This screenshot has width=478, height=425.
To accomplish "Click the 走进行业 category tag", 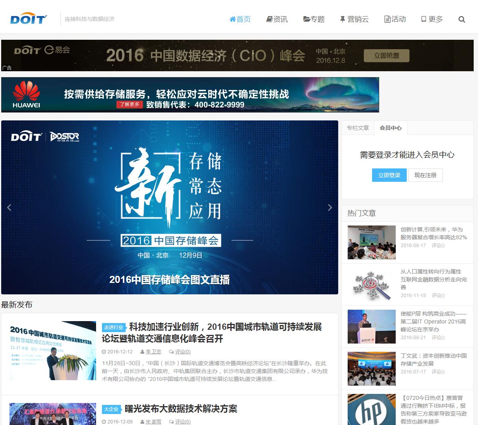I will 114,327.
